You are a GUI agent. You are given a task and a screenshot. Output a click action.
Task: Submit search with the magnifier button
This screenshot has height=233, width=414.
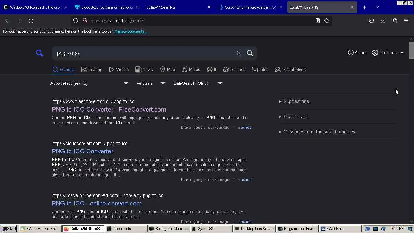click(250, 53)
